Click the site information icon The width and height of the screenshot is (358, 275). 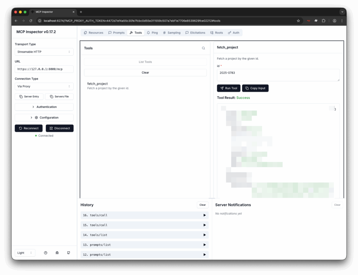click(x=40, y=21)
